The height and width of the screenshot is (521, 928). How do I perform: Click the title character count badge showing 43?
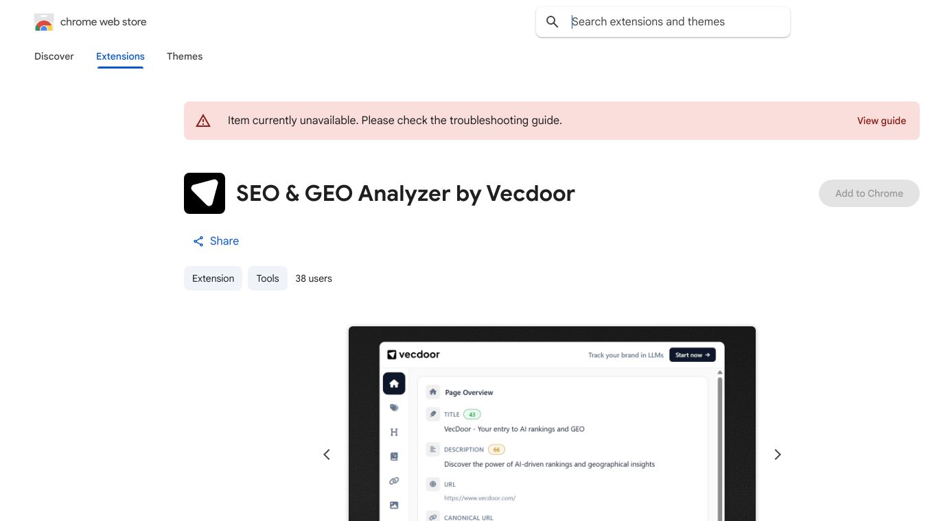coord(472,414)
